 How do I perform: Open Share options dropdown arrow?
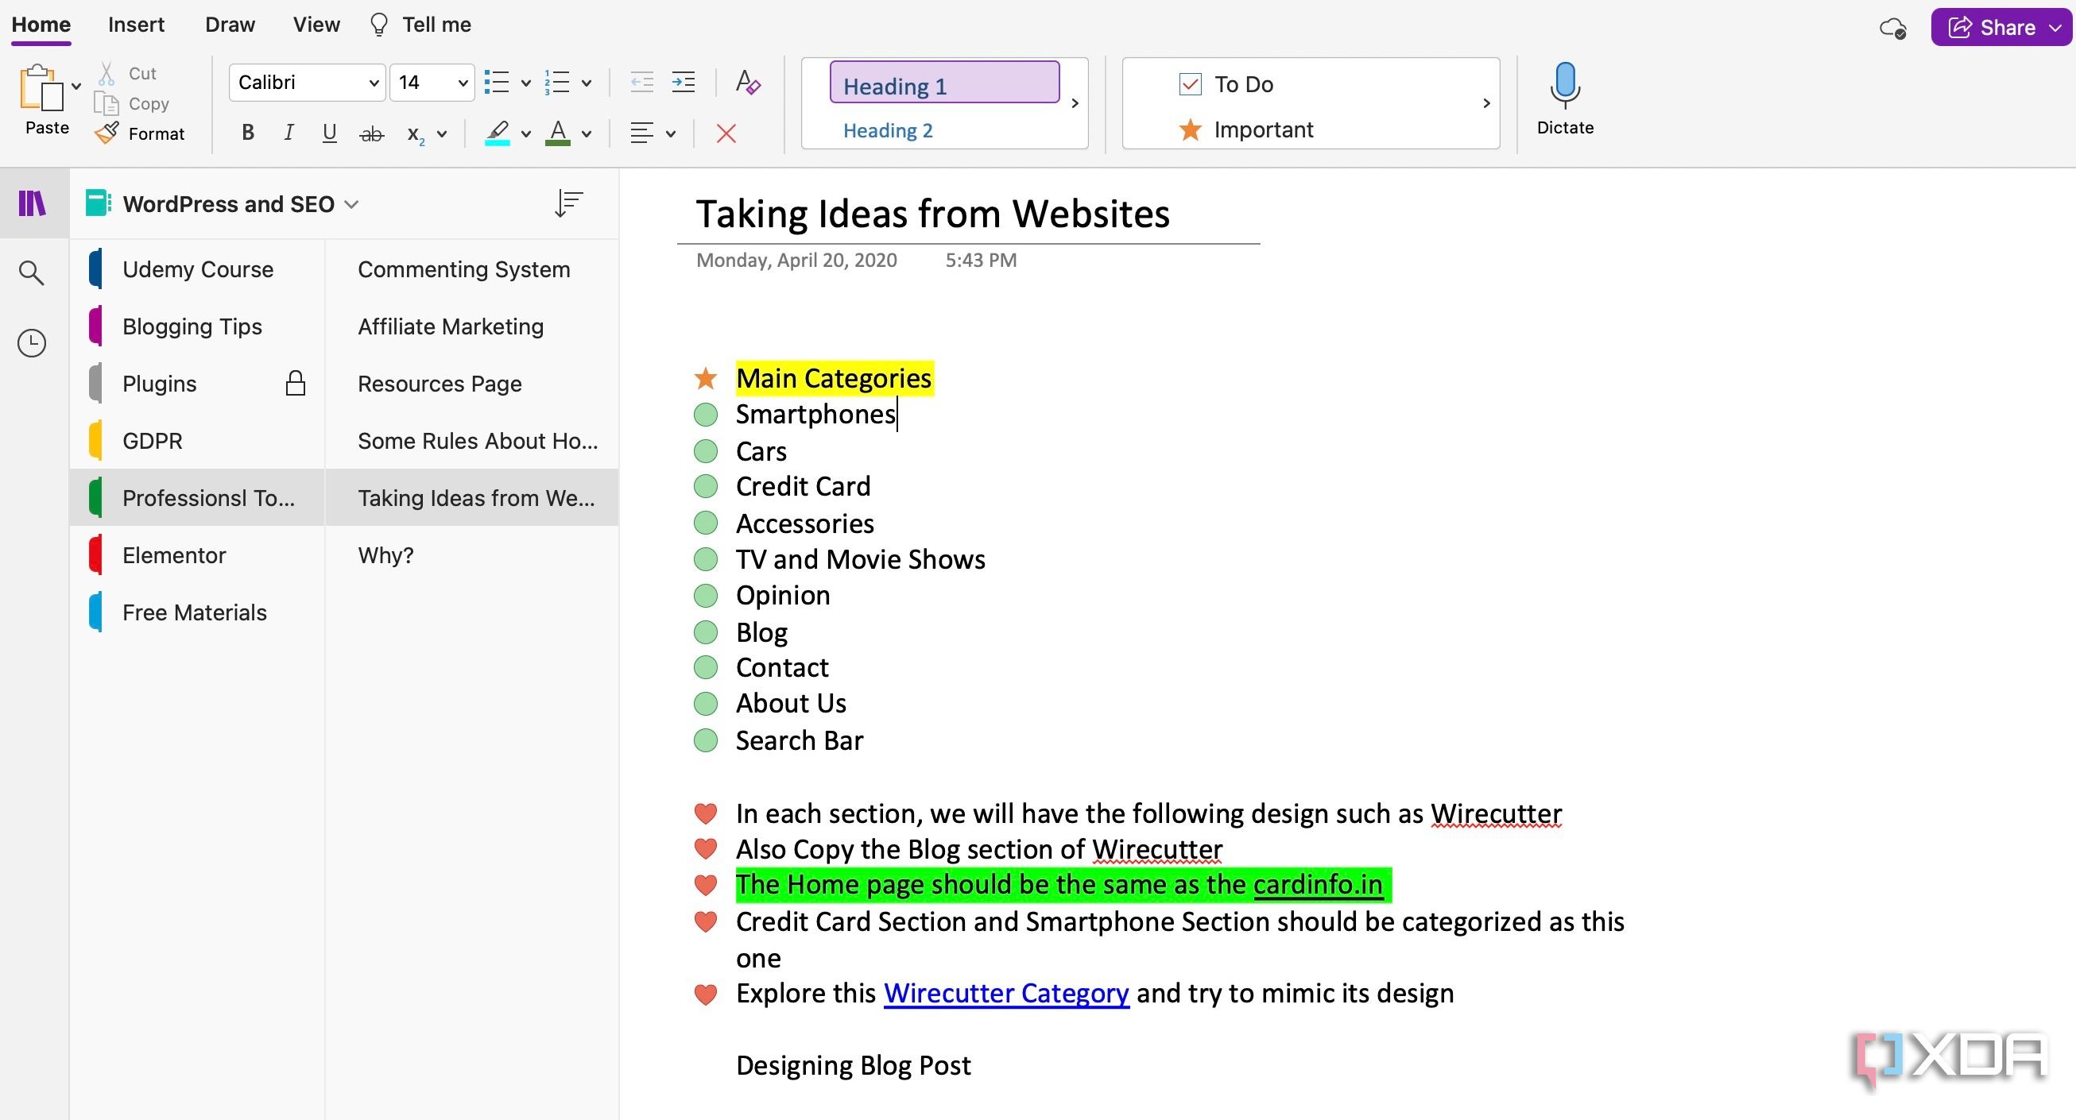point(2055,28)
